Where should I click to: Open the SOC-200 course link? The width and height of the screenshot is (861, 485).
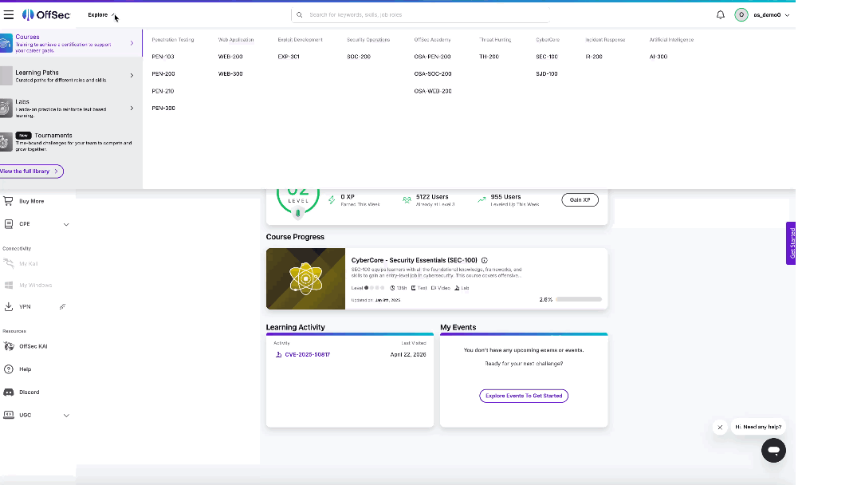pyautogui.click(x=359, y=57)
